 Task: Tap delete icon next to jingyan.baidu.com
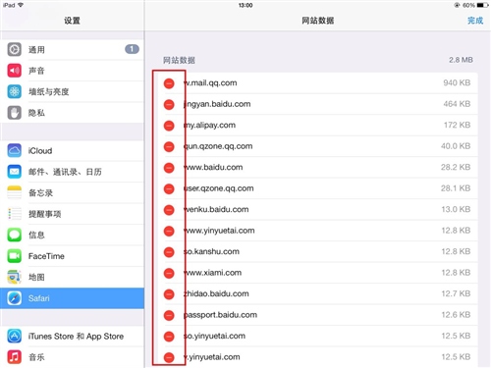pos(169,105)
